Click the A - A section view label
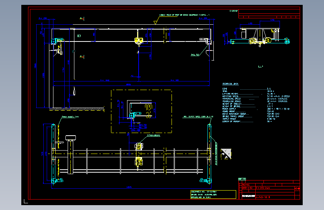This screenshot has width=324, height=210. pyautogui.click(x=260, y=67)
